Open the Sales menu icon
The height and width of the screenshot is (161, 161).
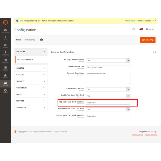coord(5,38)
